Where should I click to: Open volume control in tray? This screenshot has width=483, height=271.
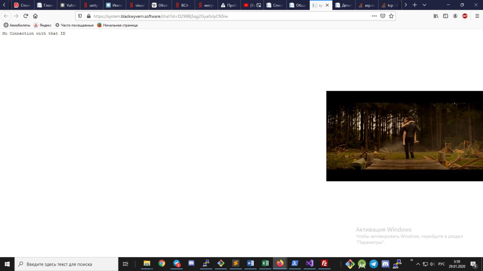(432, 264)
